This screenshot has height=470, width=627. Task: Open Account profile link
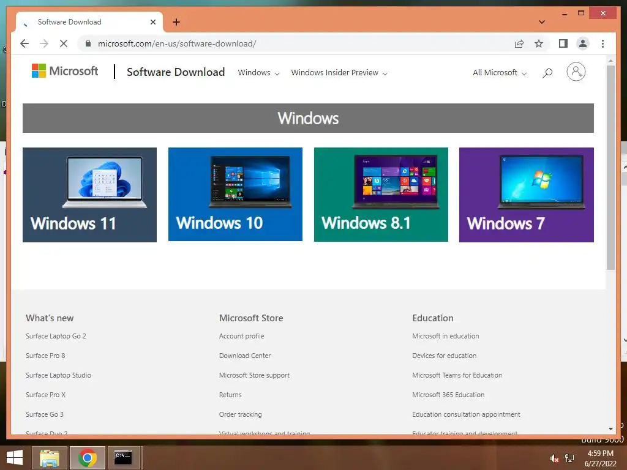(241, 336)
